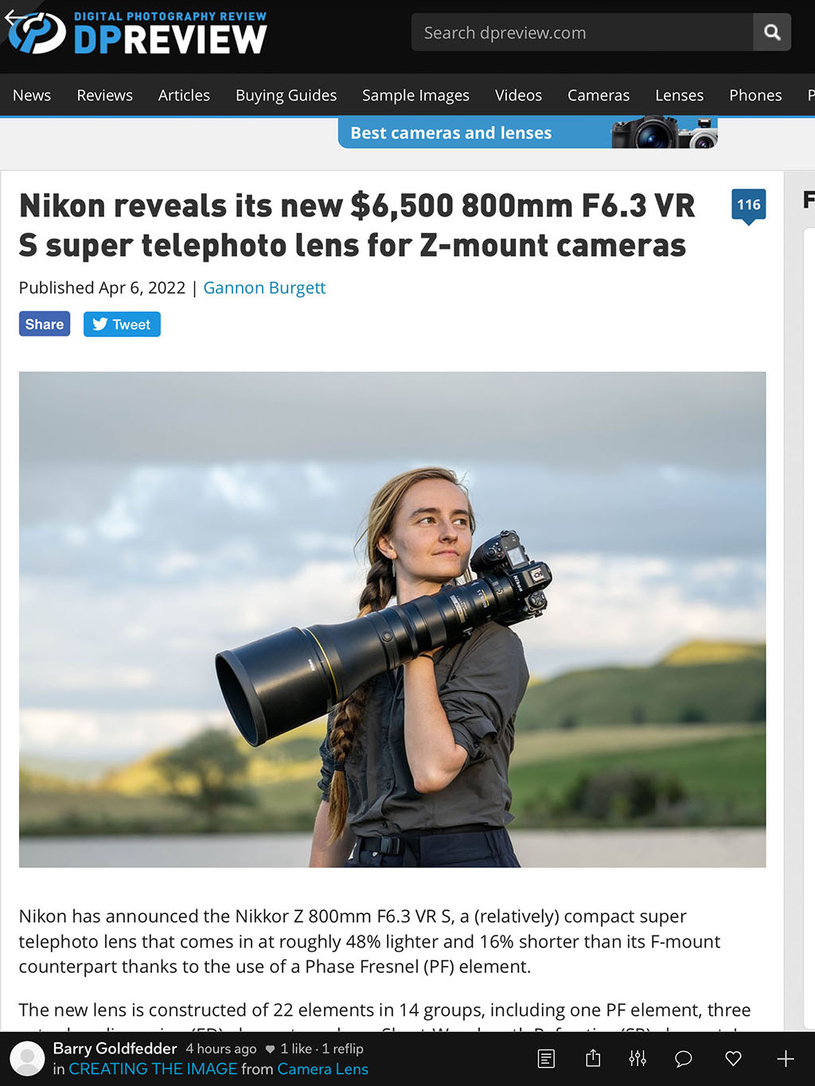Click the Tweet button
Viewport: 815px width, 1086px height.
122,324
